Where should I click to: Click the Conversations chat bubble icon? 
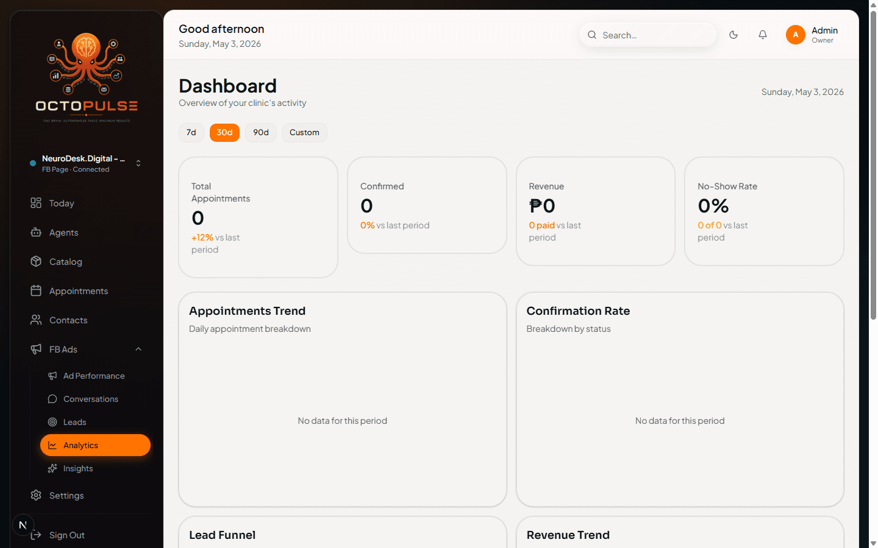(52, 399)
